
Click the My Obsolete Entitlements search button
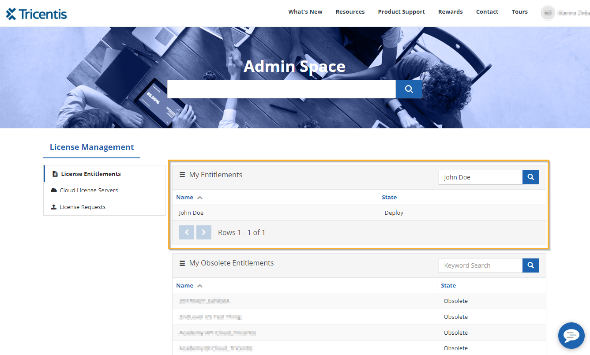coord(530,265)
